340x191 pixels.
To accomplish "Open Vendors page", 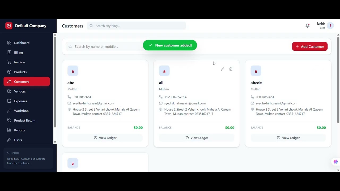I will pyautogui.click(x=27, y=91).
